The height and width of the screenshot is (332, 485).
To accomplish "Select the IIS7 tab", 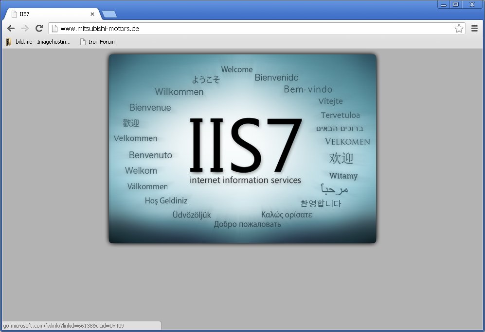I will 49,14.
